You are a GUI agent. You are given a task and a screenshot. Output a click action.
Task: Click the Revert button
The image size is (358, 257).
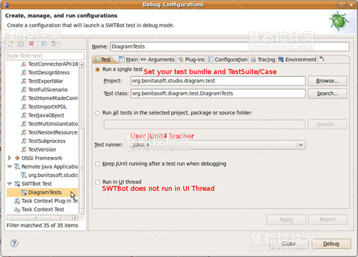(328, 220)
